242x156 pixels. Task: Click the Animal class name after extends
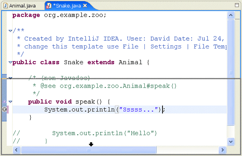point(130,62)
